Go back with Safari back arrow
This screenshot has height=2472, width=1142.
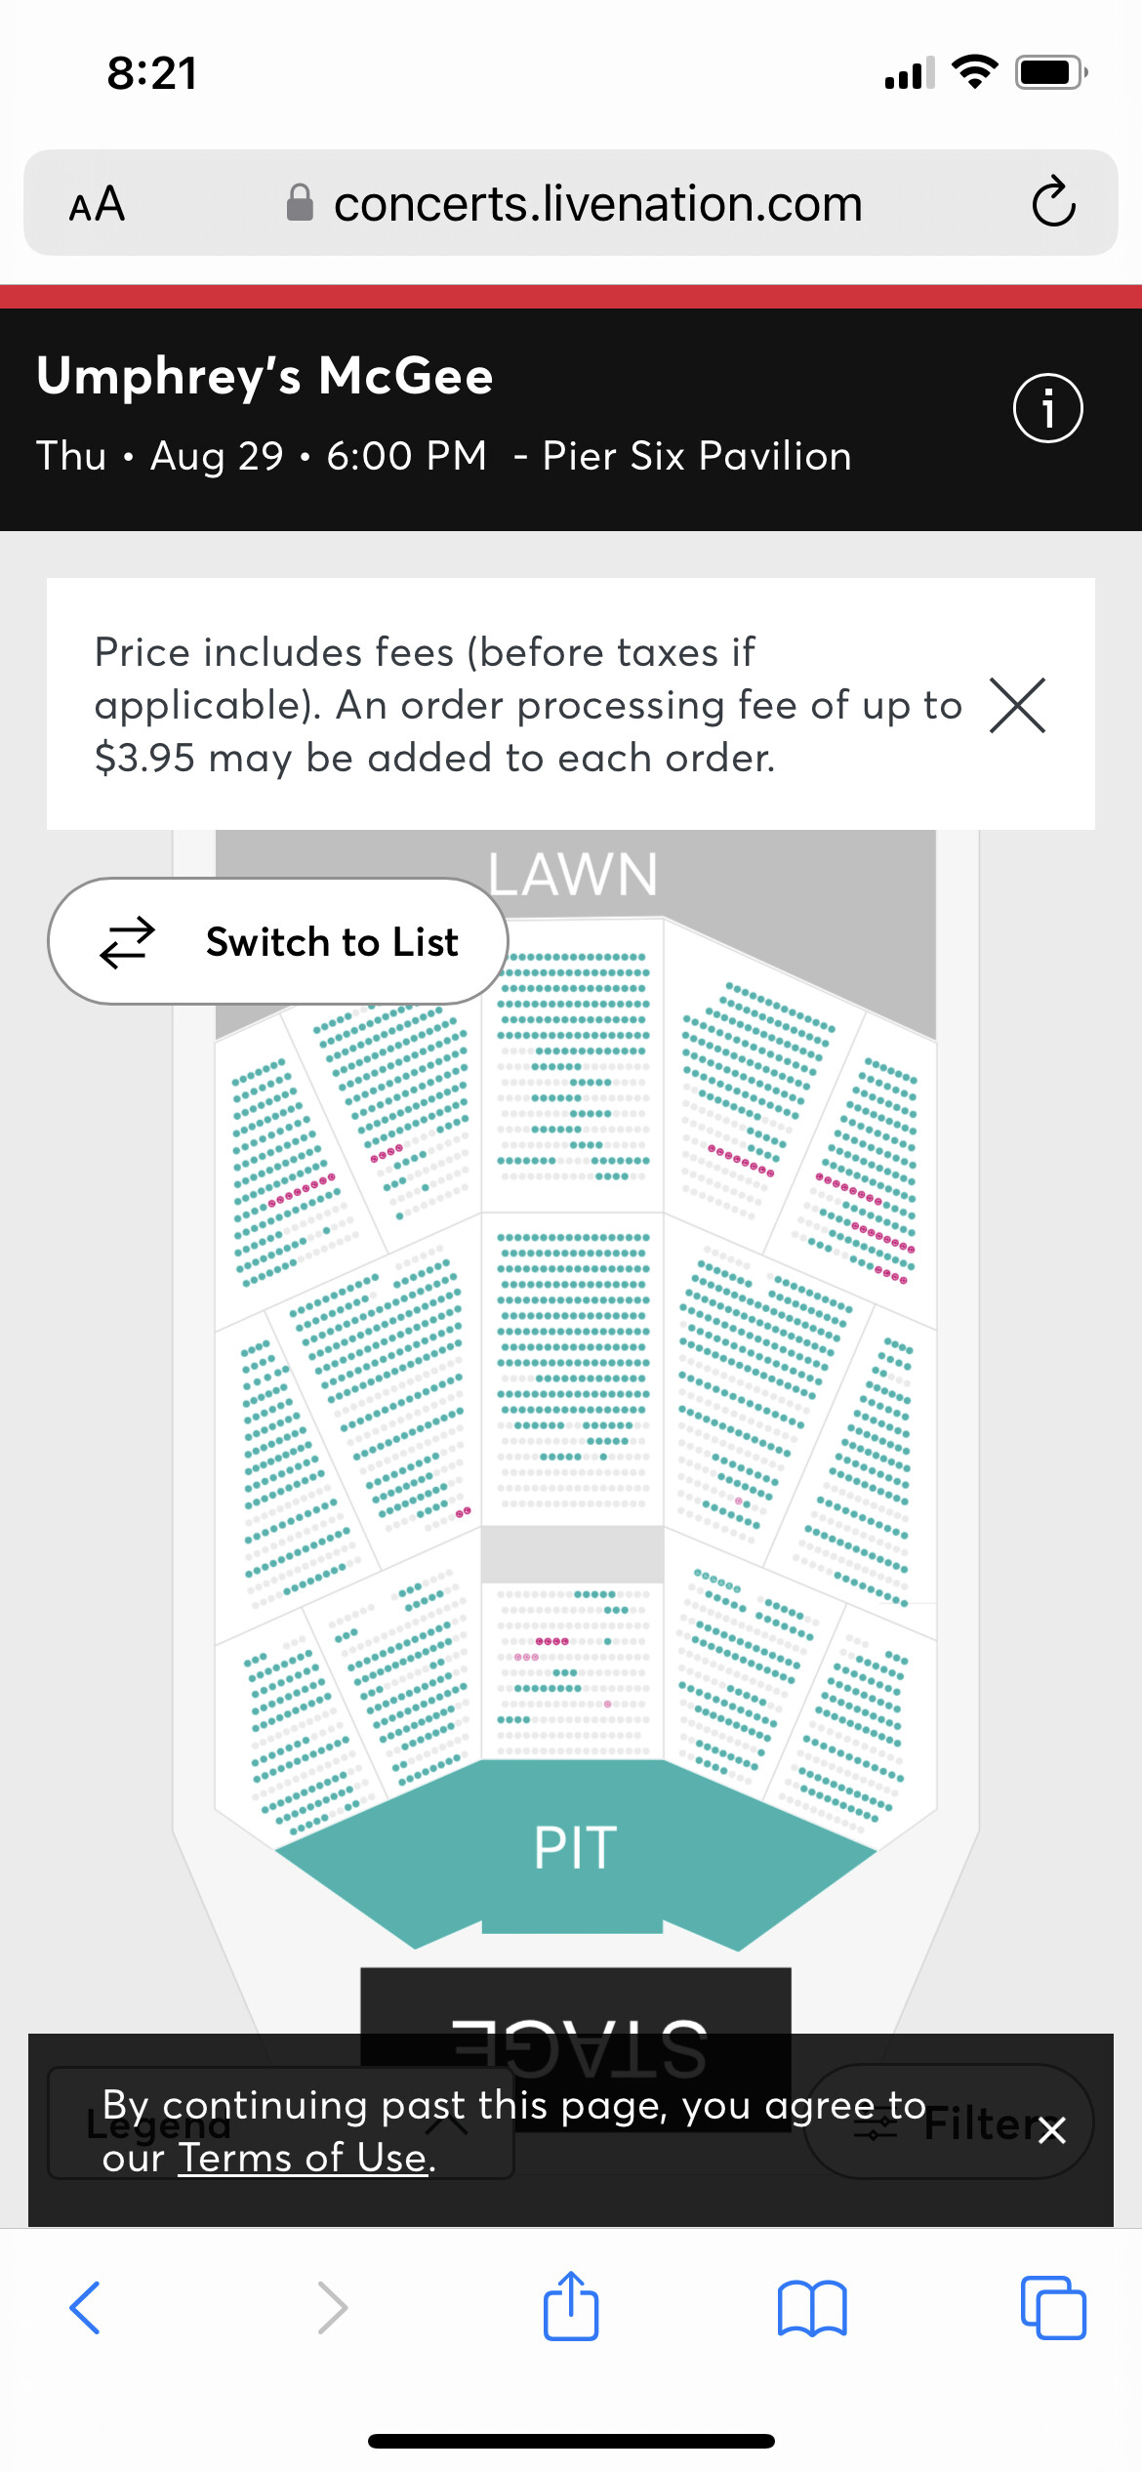coord(86,2308)
